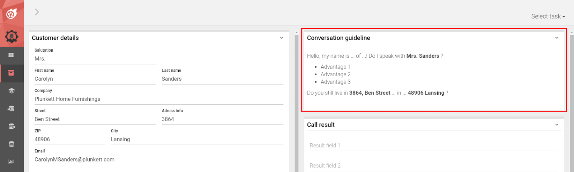Click the Result field 2 input

coord(434,166)
